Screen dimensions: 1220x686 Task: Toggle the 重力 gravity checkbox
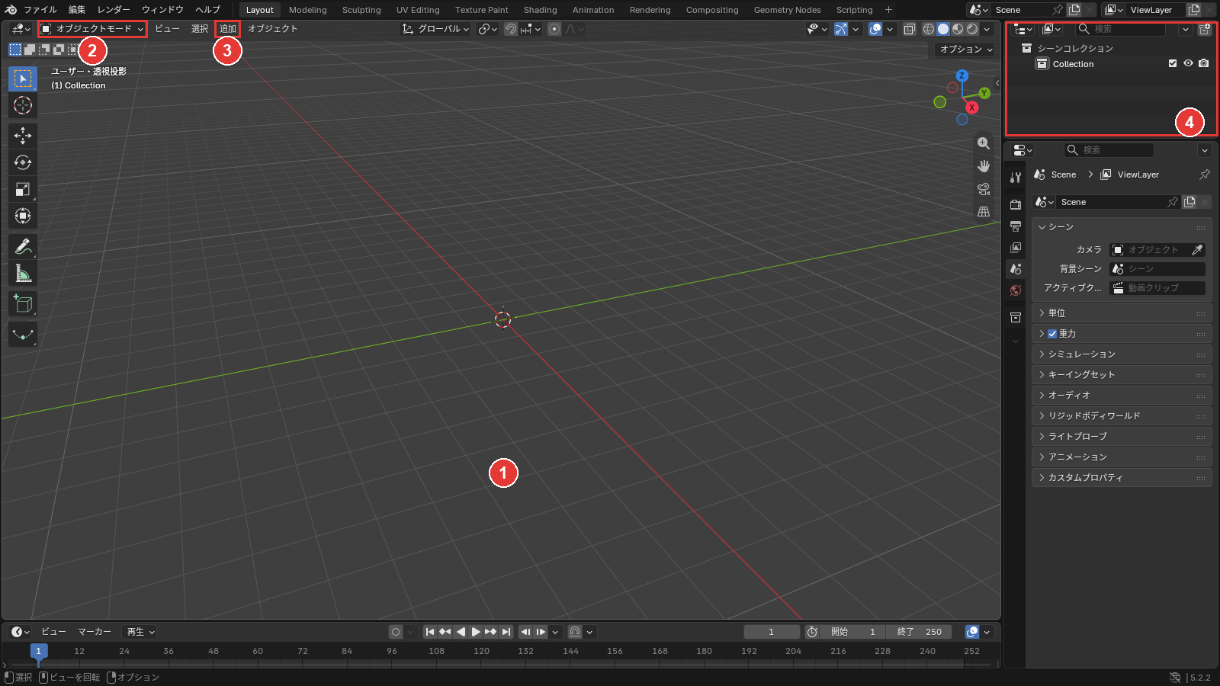click(1052, 334)
